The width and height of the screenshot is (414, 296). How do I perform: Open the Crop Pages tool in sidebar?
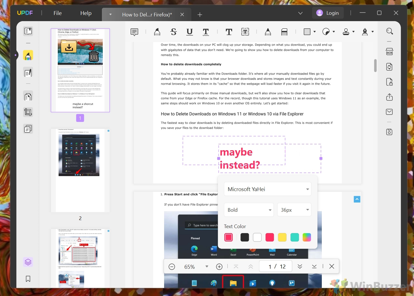coord(28,112)
